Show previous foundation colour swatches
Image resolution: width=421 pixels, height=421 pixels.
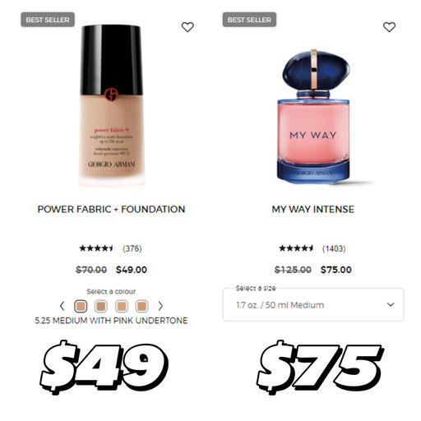[62, 306]
